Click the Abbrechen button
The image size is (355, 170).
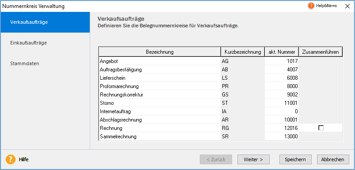[x=333, y=159]
